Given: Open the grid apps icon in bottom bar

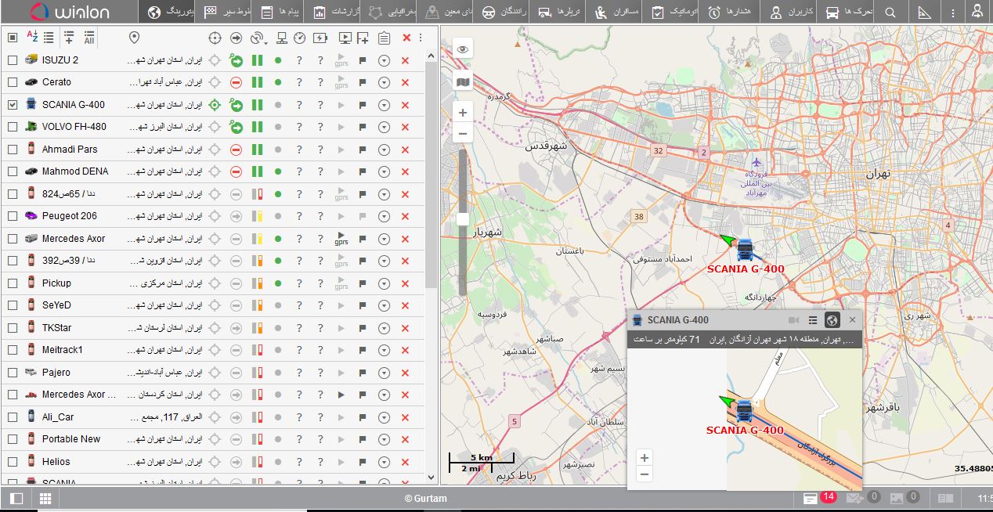Looking at the screenshot, I should point(45,498).
